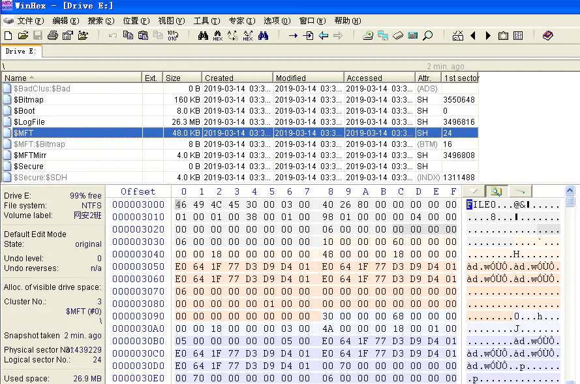Image resolution: width=580 pixels, height=384 pixels.
Task: Open the calculator toolbar icon
Action: [x=413, y=35]
